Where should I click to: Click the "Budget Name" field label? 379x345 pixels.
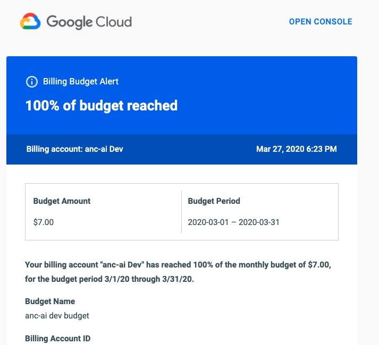coord(50,301)
